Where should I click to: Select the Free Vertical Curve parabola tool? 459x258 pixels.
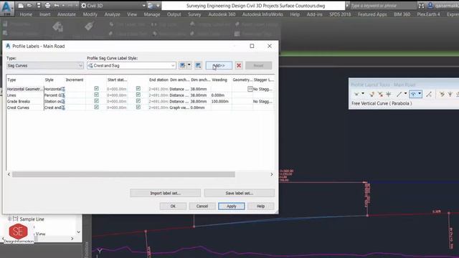pos(413,94)
